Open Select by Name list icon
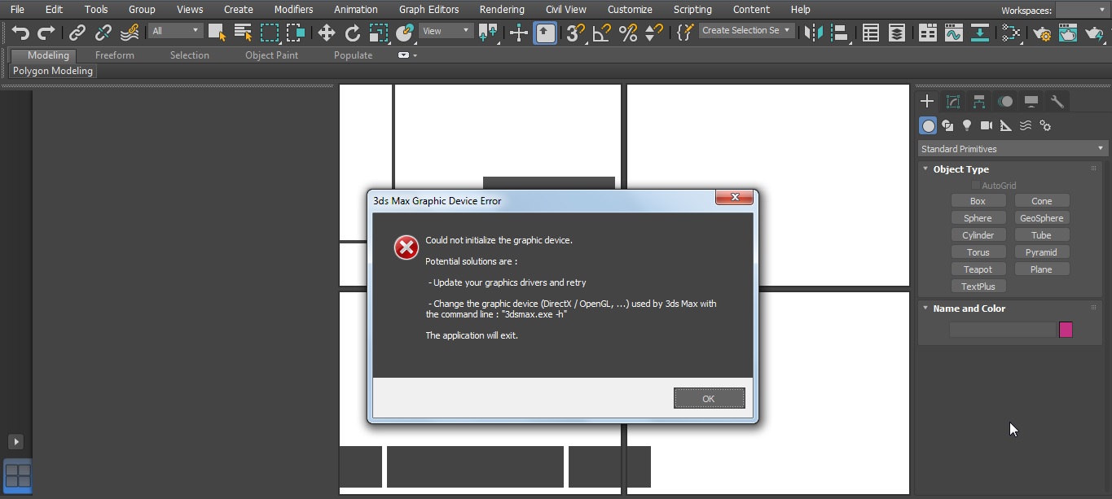Screen dimensions: 1112x499 [x=243, y=33]
